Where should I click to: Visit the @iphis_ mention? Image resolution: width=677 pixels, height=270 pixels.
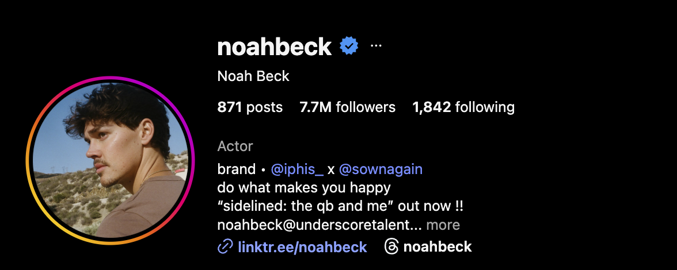coord(296,169)
